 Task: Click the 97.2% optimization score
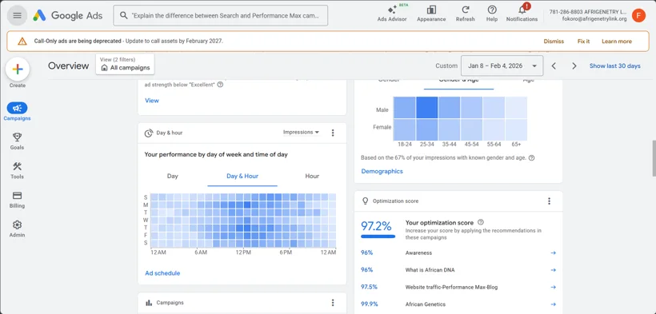point(376,226)
